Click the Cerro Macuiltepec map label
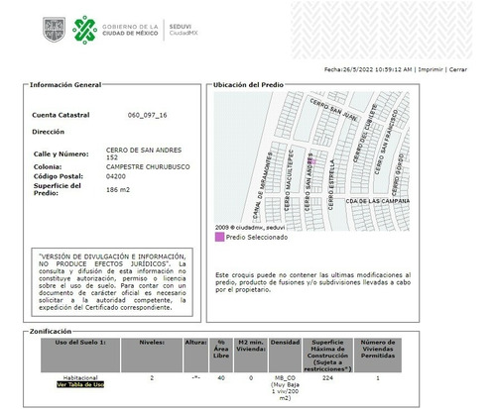 tap(289, 180)
